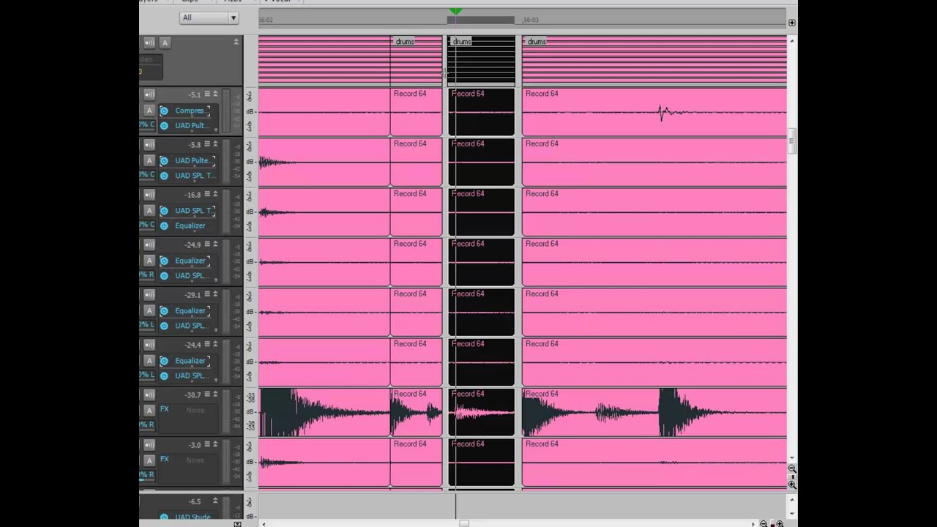Bypass the Equalizer plugin on the -24.9 track

point(164,261)
